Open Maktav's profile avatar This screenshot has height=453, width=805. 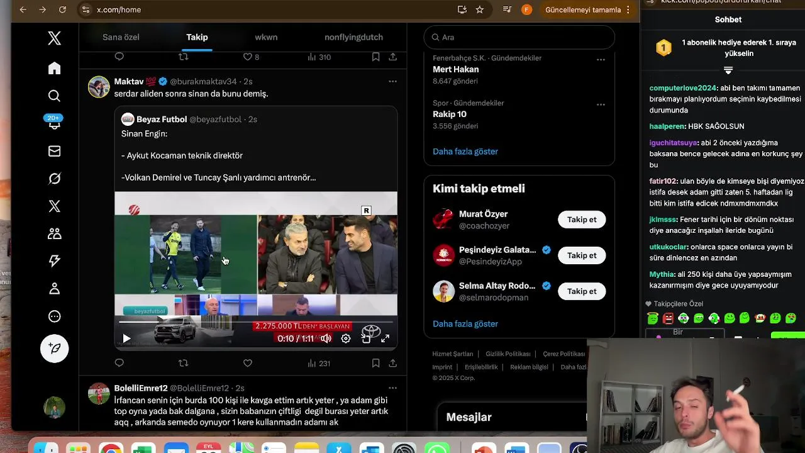pyautogui.click(x=99, y=87)
